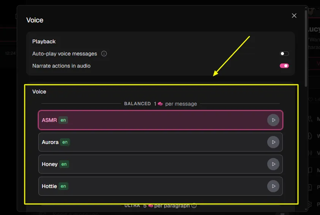Image resolution: width=320 pixels, height=215 pixels.
Task: Preview the Hottie voice sample
Action: point(273,186)
